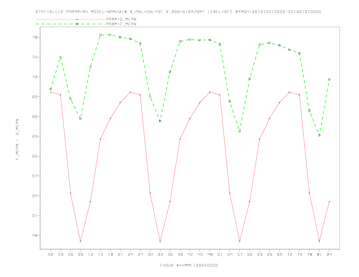Click y-axis tick label 72
This screenshot has height=277, width=359.
tap(34, 77)
